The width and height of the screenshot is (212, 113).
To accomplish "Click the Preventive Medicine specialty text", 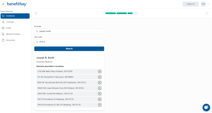I will (x=44, y=62).
